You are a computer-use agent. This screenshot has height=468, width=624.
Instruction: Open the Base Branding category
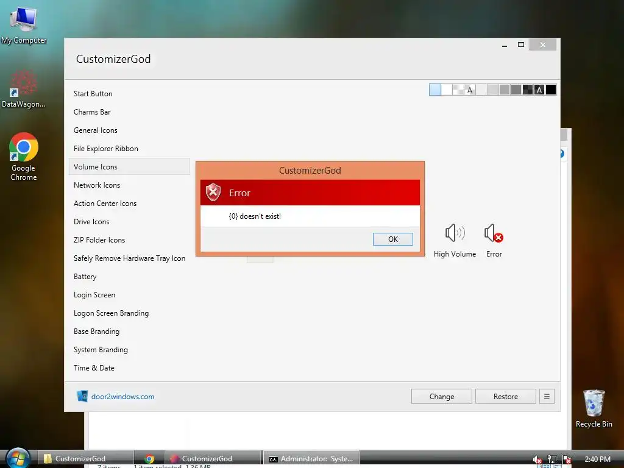[x=96, y=331]
